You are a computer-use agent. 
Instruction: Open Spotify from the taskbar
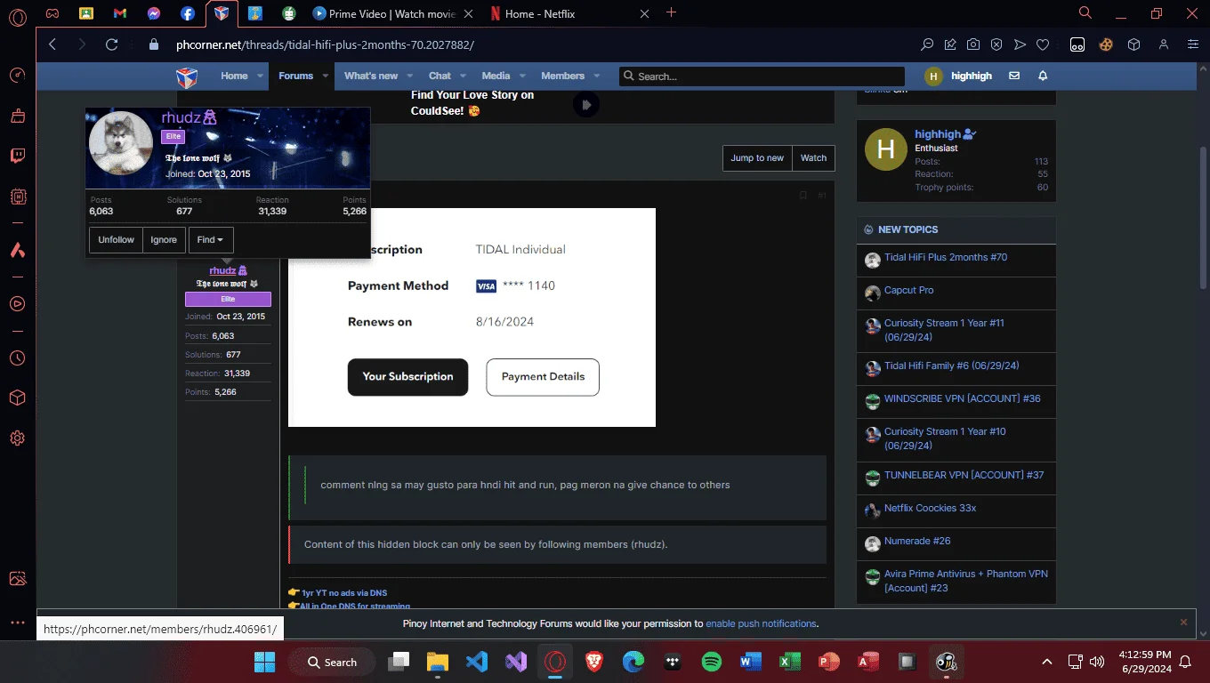pos(711,662)
